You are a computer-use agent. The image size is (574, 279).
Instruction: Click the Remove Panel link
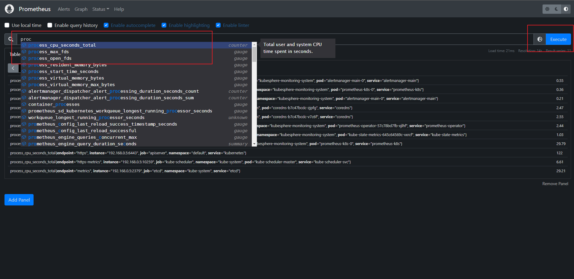(x=555, y=184)
